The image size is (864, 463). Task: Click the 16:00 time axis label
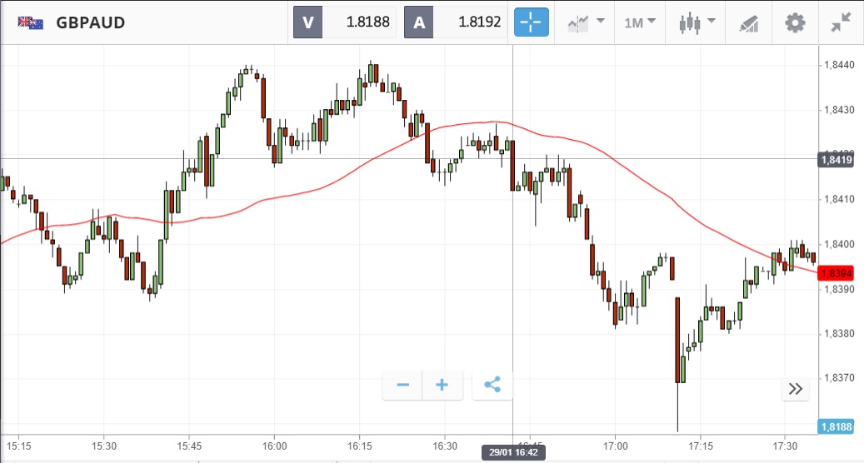tap(274, 446)
